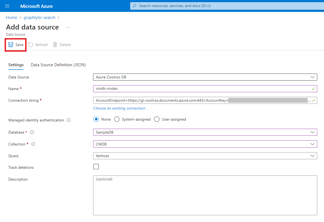Select System-assigned managed identity option
Screen dimensions: 324x222
click(x=117, y=119)
